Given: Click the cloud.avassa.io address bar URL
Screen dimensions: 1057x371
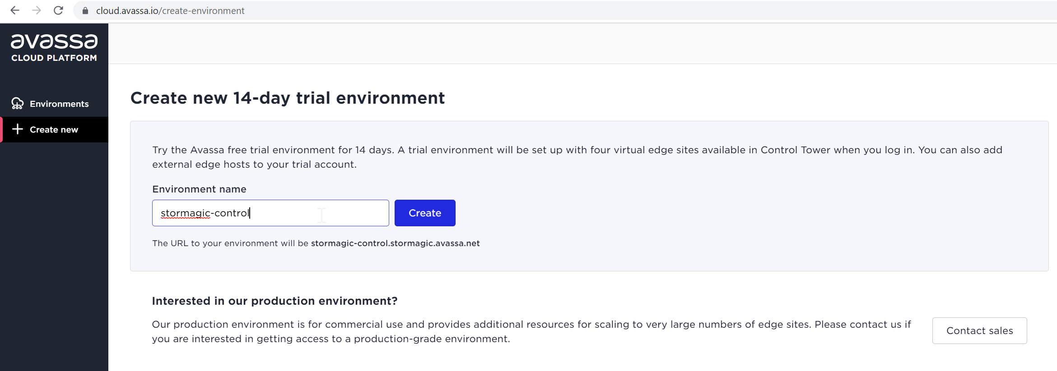Looking at the screenshot, I should [170, 10].
